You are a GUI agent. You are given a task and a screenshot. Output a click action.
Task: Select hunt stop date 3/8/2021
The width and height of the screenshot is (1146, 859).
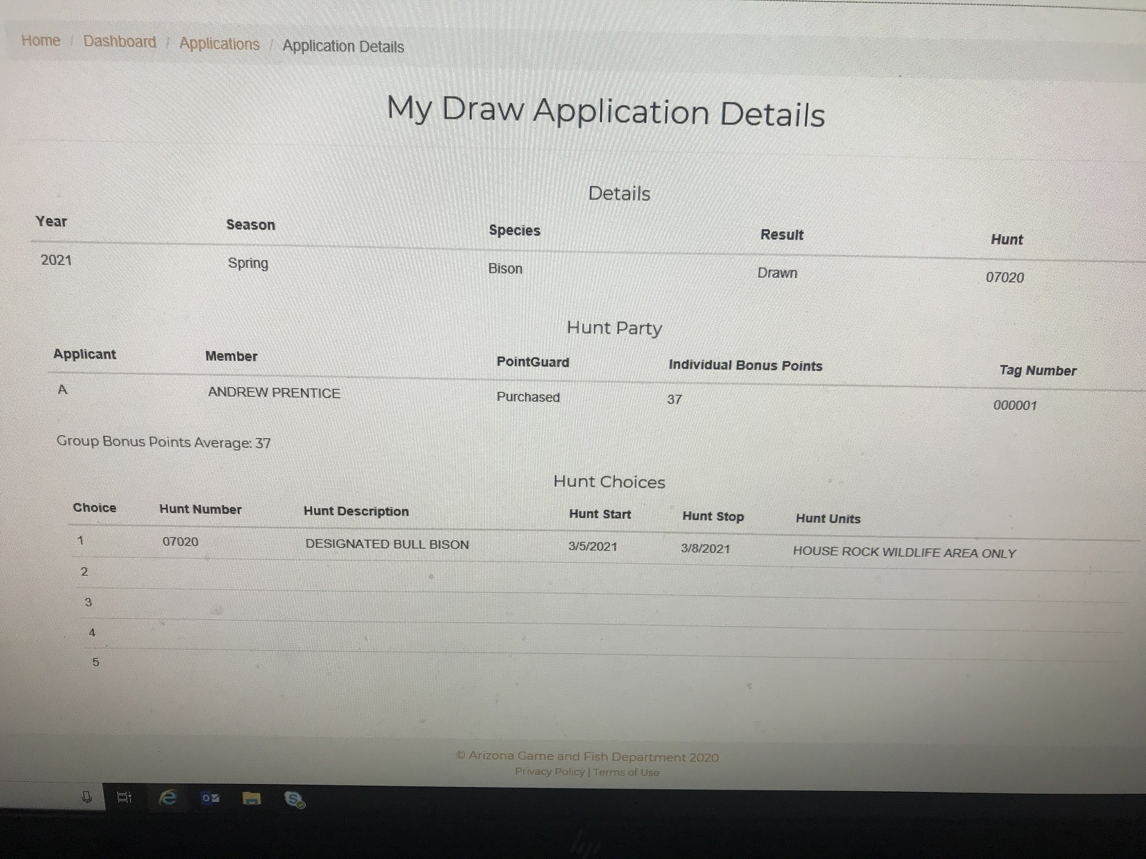click(705, 549)
